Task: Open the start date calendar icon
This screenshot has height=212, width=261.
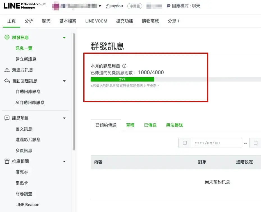Action: (x=185, y=143)
